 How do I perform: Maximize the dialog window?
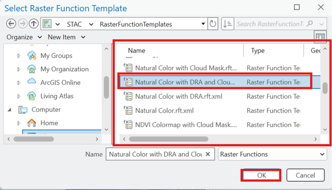point(297,8)
